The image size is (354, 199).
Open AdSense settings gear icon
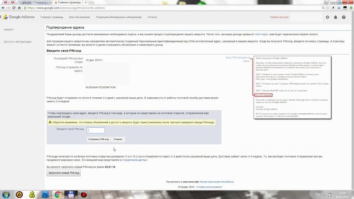point(327,17)
